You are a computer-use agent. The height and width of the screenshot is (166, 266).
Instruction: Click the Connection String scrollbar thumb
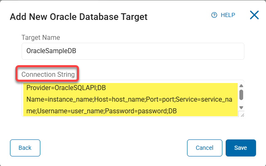[x=241, y=95]
